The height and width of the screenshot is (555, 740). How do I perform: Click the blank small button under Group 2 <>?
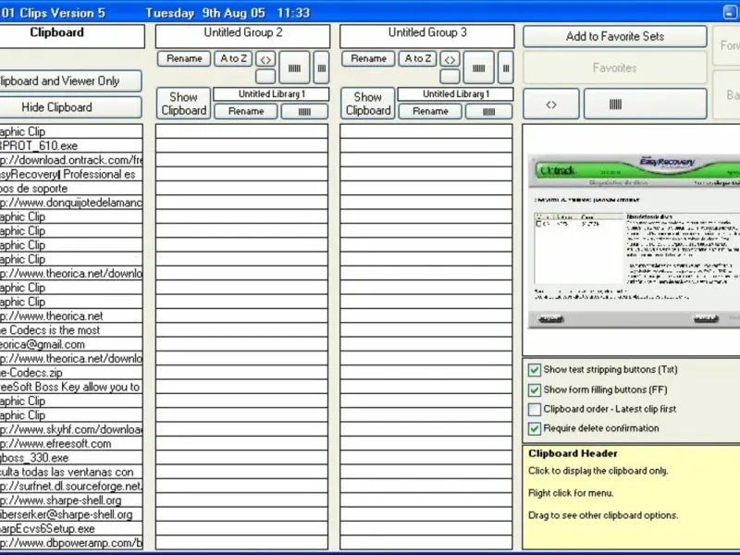(x=265, y=77)
